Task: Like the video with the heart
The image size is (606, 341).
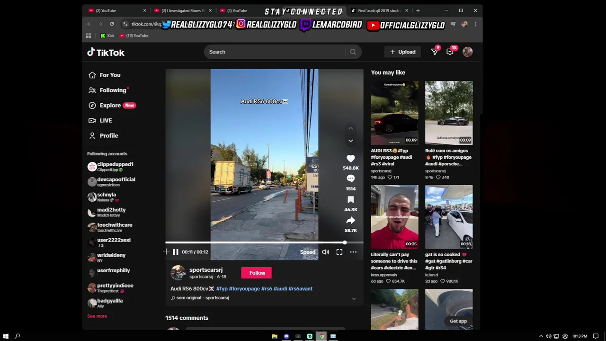Action: (x=350, y=159)
